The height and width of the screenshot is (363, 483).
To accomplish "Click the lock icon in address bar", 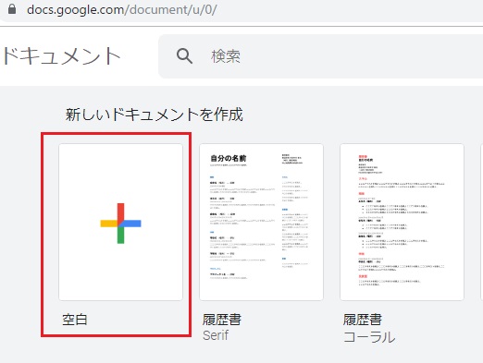I will point(12,9).
